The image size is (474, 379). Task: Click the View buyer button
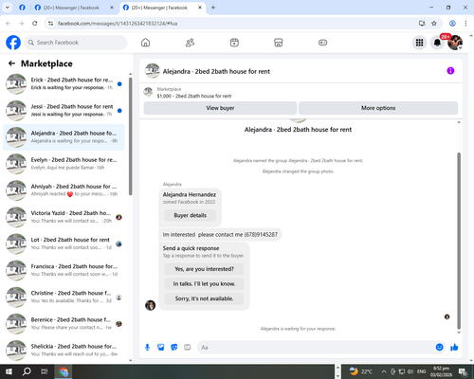pos(220,108)
